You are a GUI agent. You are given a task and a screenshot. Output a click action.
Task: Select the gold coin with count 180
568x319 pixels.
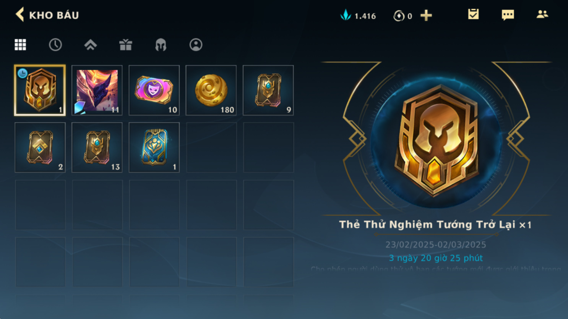211,90
